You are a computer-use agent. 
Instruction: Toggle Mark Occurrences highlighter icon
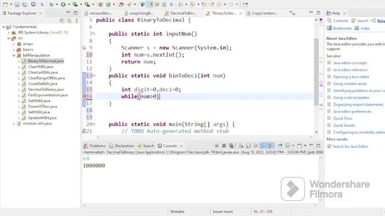coord(150,4)
